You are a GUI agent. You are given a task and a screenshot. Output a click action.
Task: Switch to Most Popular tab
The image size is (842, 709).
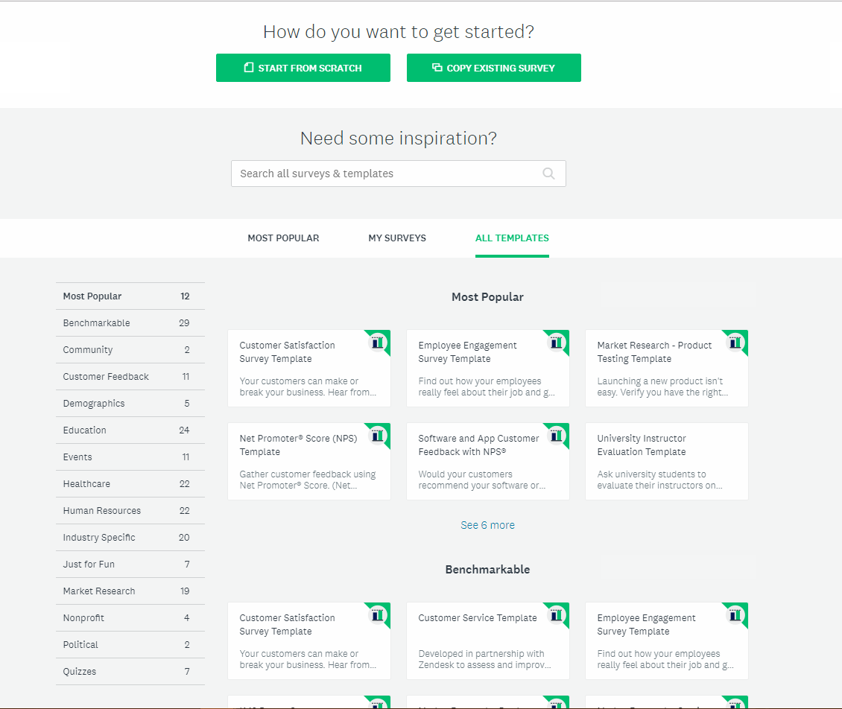pos(283,238)
